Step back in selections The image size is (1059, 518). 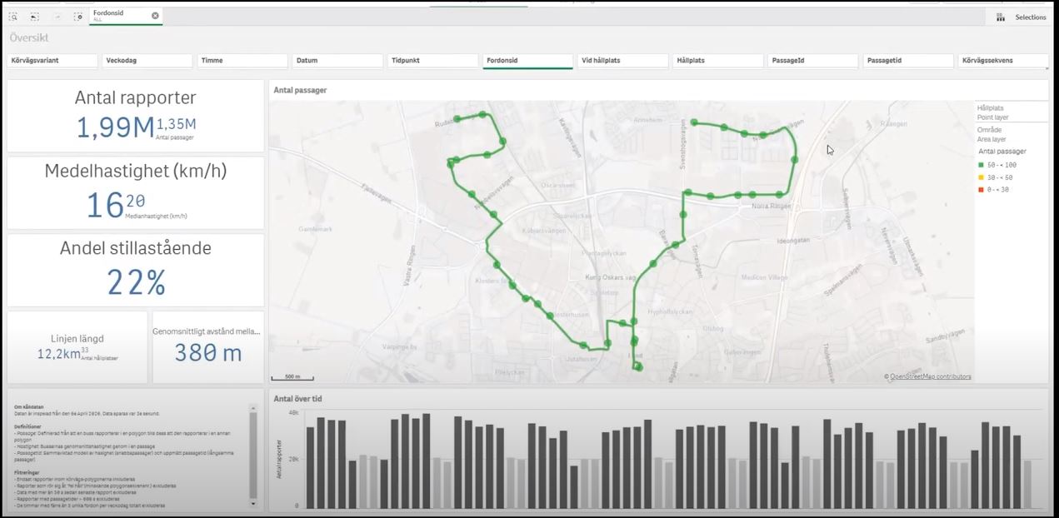point(35,16)
